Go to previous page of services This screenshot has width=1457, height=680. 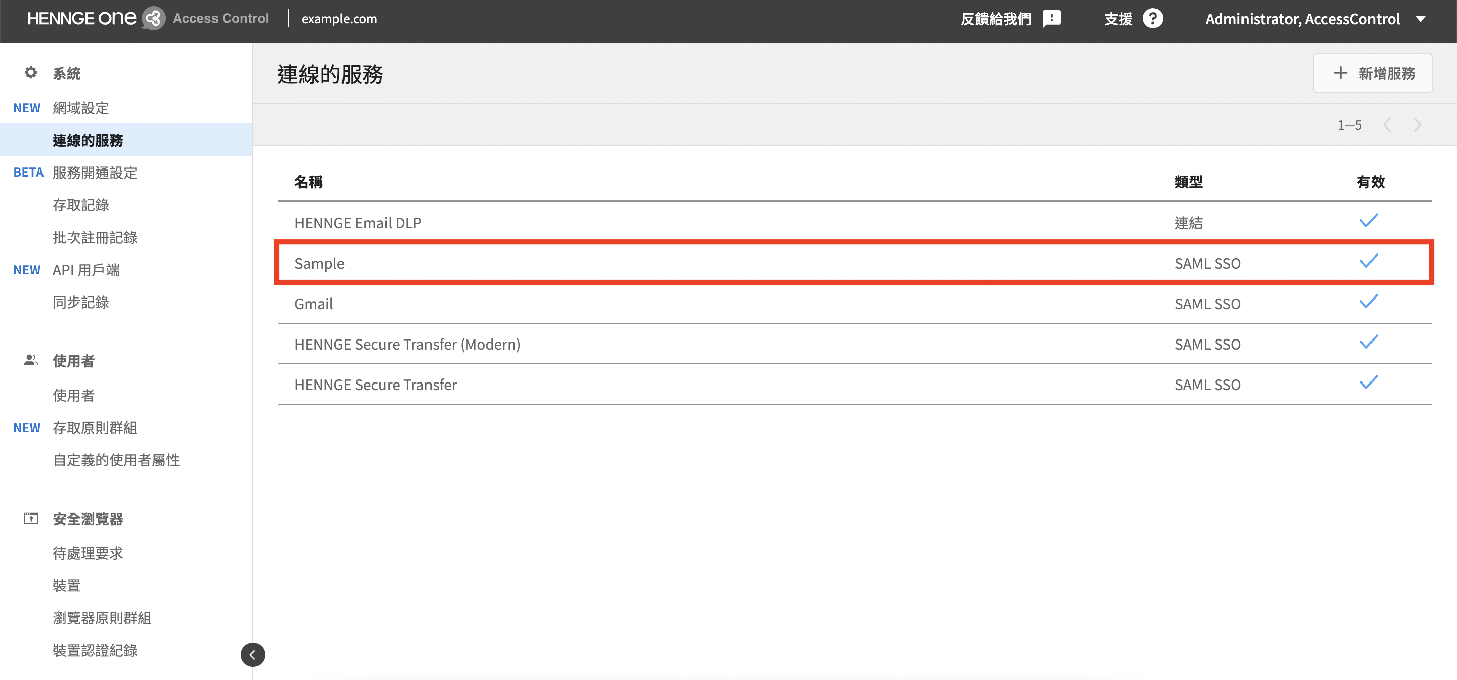pos(1387,125)
